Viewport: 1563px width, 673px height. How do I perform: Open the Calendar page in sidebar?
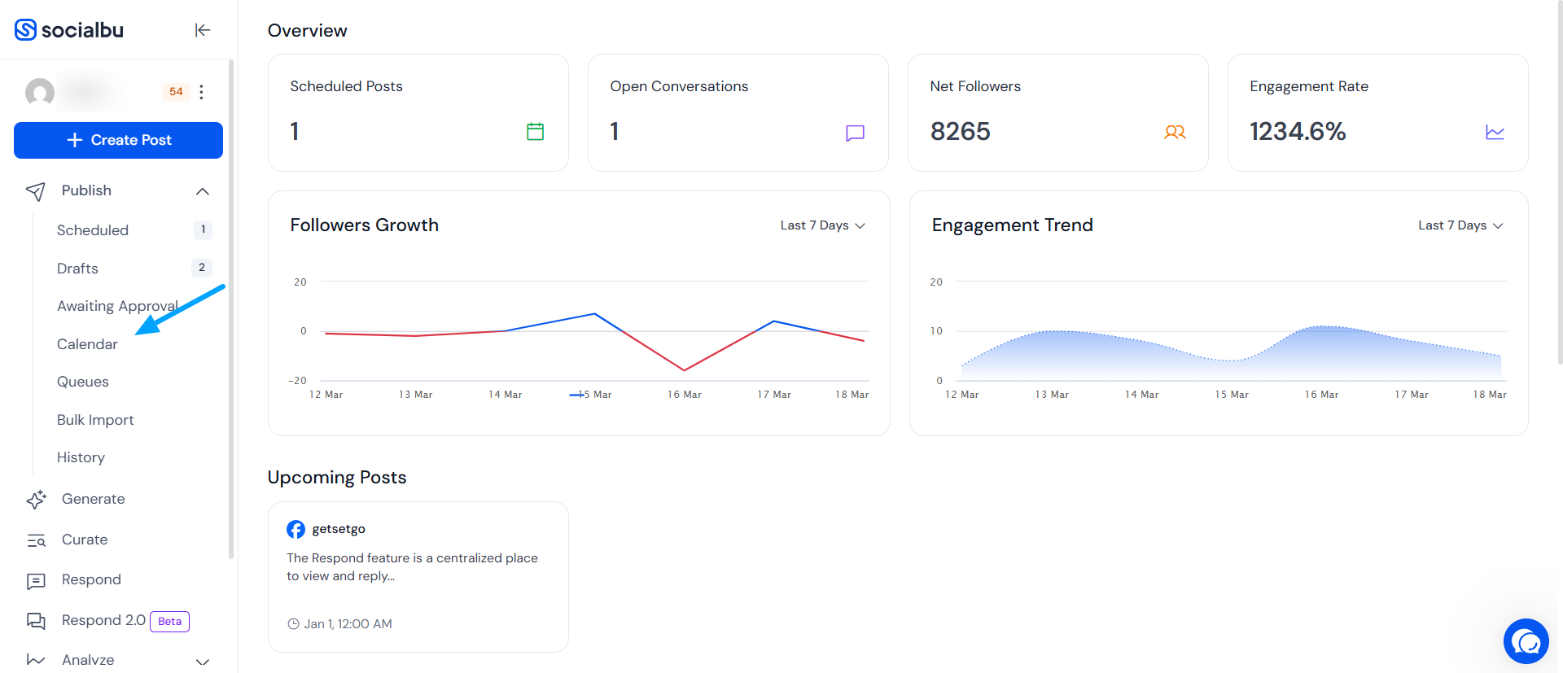pyautogui.click(x=87, y=344)
